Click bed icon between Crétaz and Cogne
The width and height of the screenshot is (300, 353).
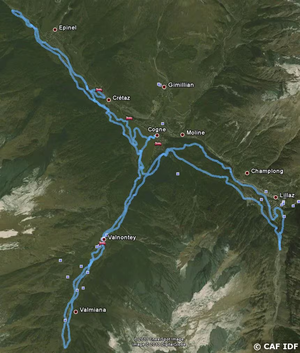click(x=129, y=118)
